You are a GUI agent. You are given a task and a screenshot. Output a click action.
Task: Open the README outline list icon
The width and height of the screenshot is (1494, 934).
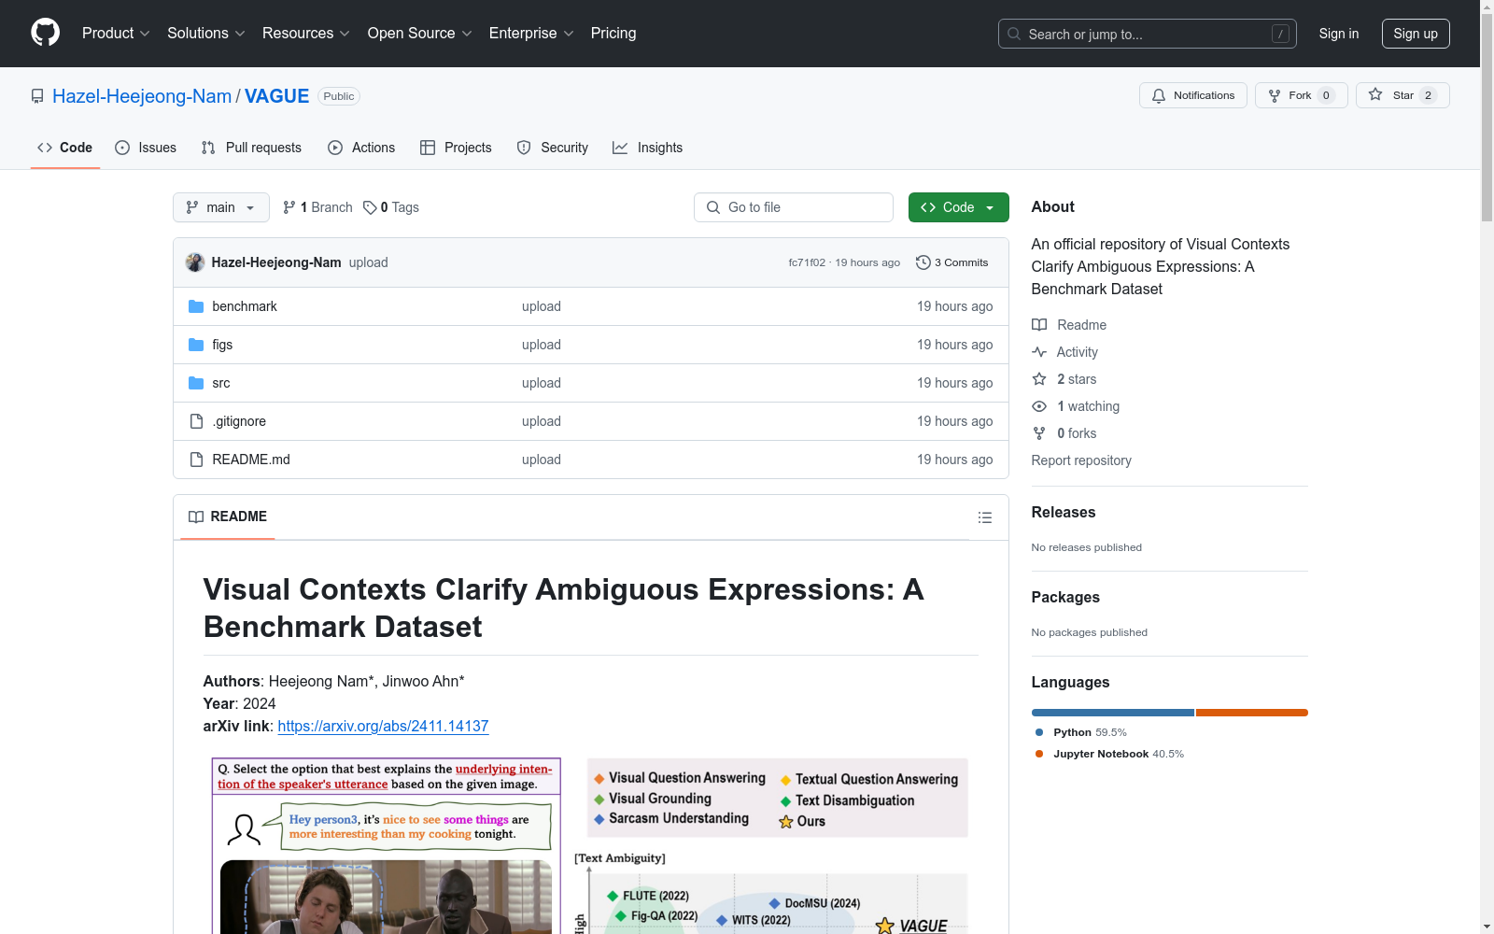click(x=984, y=517)
